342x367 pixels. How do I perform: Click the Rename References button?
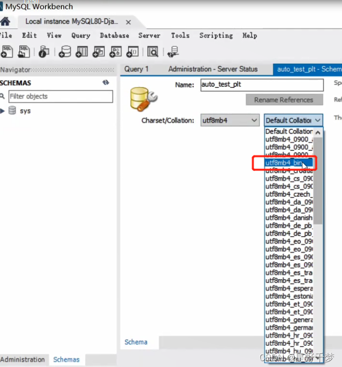[x=284, y=100]
